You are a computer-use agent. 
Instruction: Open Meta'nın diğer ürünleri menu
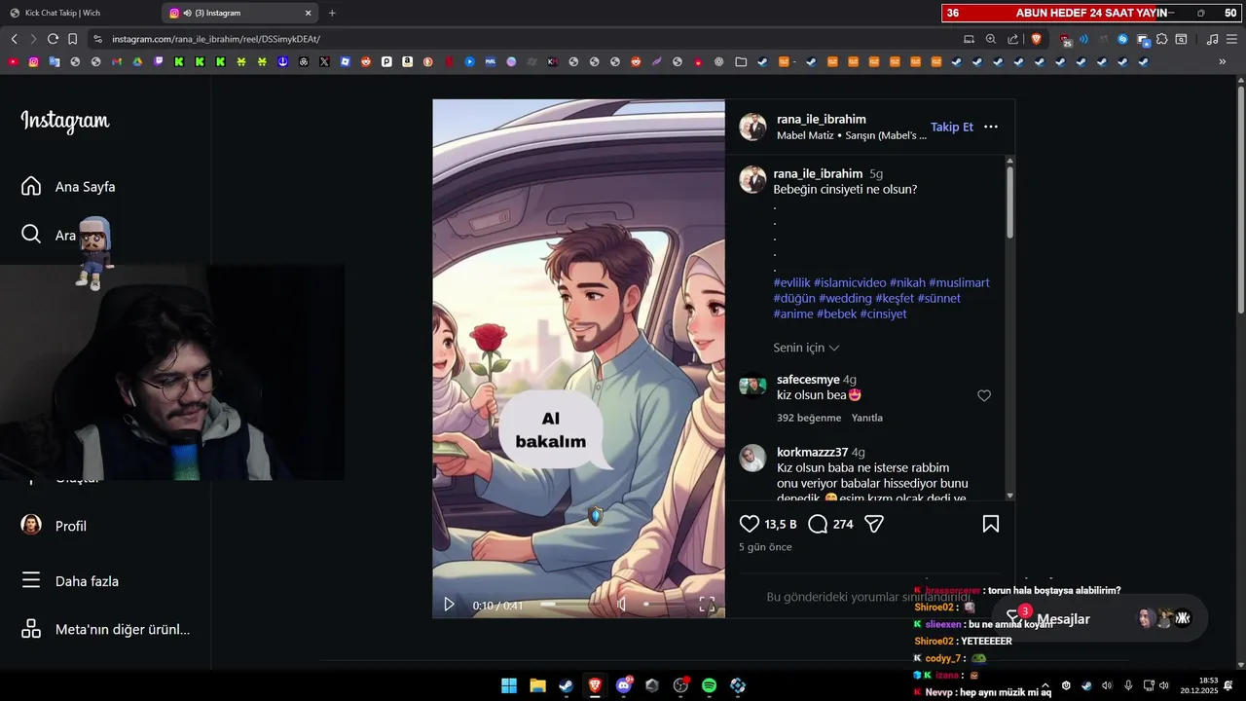105,629
